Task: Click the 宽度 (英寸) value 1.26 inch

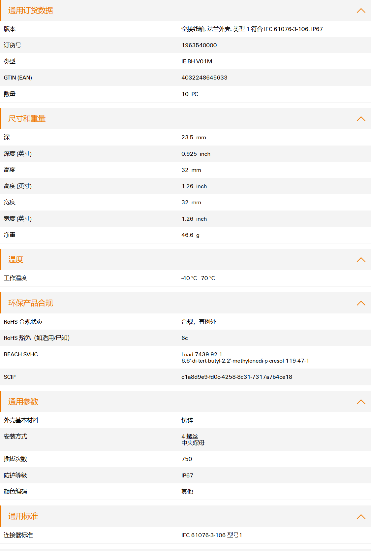Action: click(194, 219)
